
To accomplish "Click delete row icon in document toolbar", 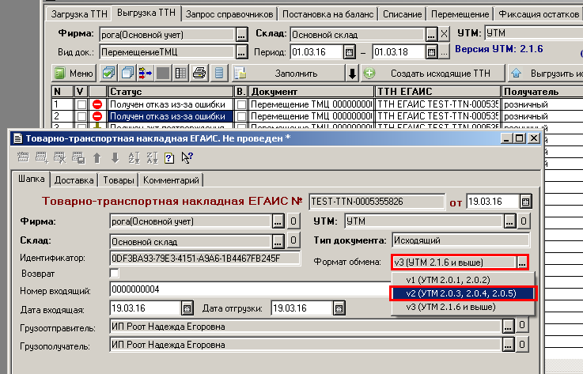I will click(x=60, y=157).
